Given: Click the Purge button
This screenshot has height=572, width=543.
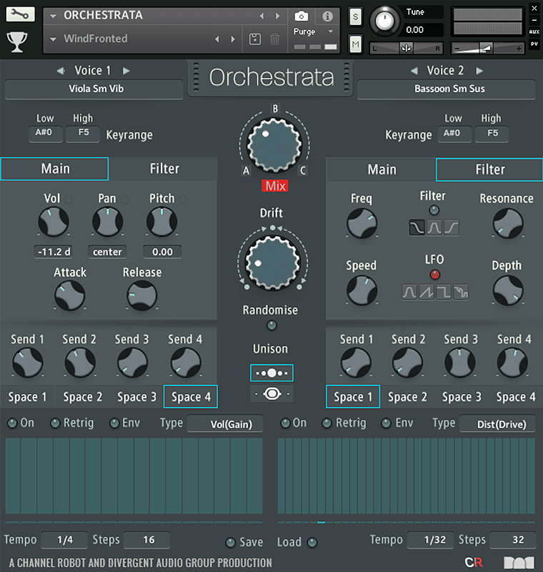Looking at the screenshot, I should pyautogui.click(x=305, y=32).
